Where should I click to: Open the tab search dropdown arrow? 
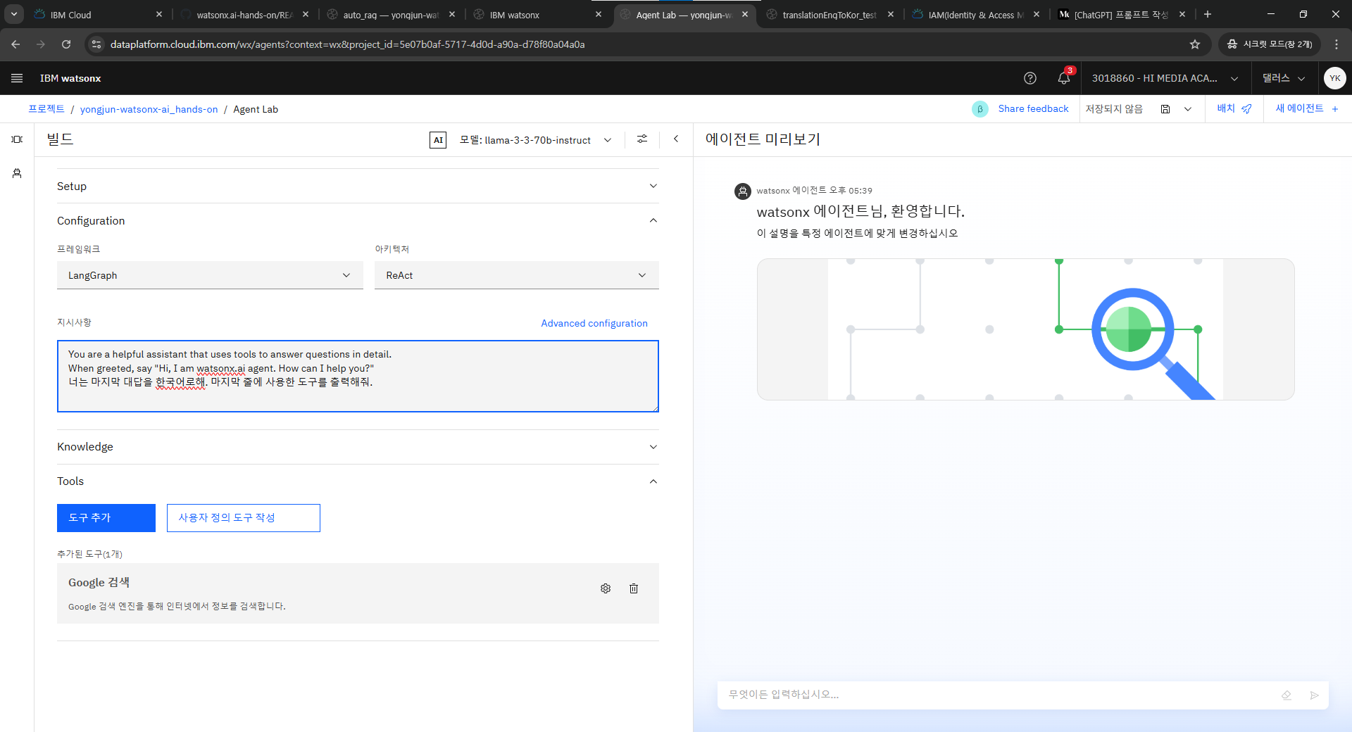14,14
